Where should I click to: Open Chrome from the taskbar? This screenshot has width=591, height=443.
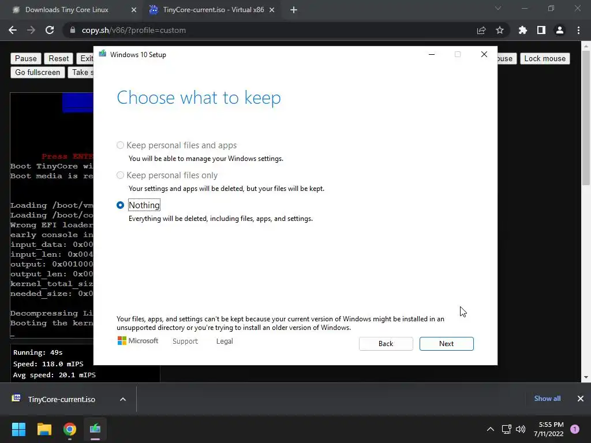click(70, 429)
